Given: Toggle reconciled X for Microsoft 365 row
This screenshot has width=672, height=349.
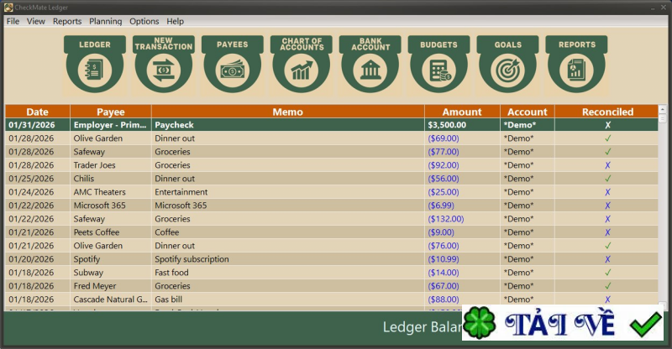Looking at the screenshot, I should tap(607, 206).
